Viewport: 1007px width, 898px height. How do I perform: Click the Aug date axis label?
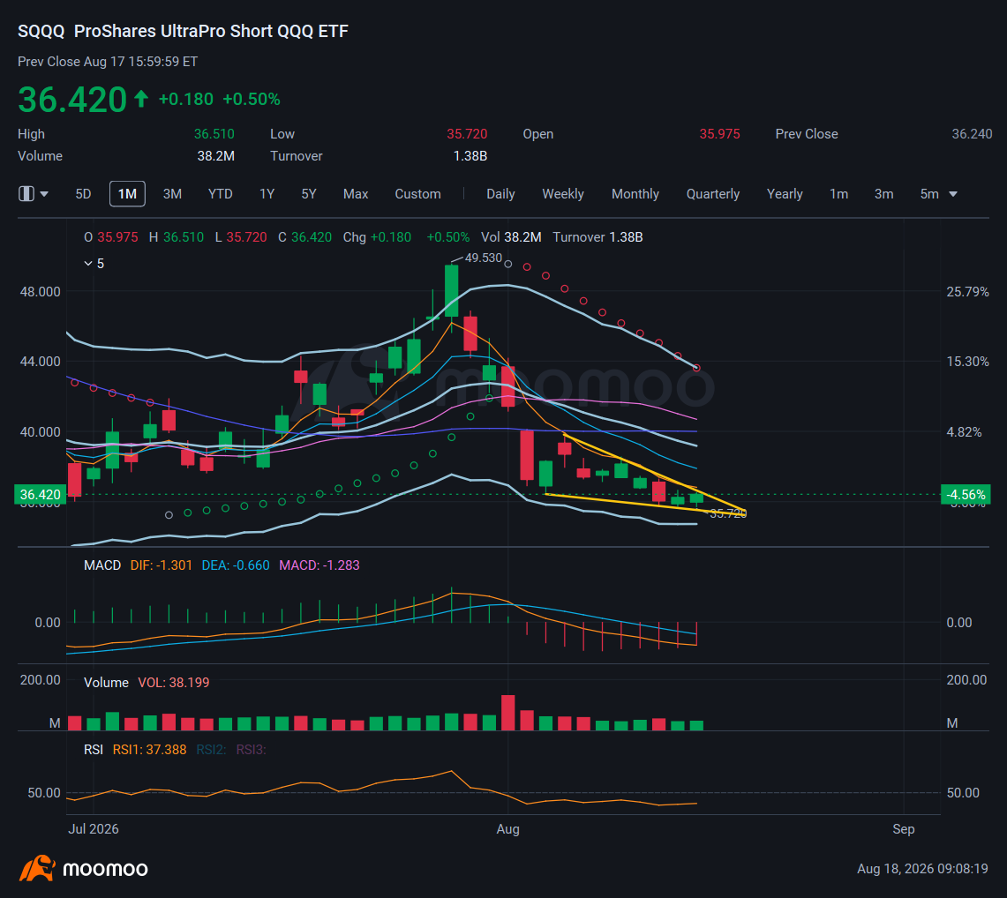508,829
